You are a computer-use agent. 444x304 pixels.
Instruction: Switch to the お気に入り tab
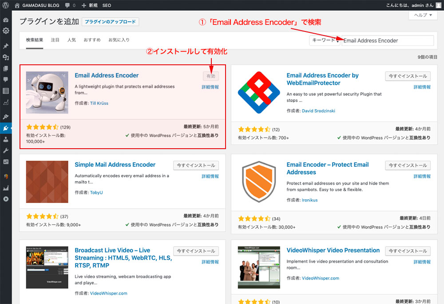click(119, 40)
